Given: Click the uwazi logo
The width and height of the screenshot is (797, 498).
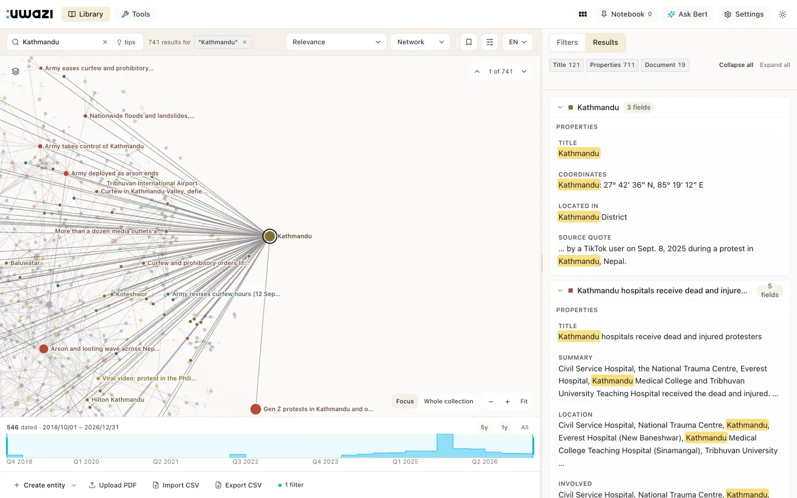Looking at the screenshot, I should (x=30, y=14).
